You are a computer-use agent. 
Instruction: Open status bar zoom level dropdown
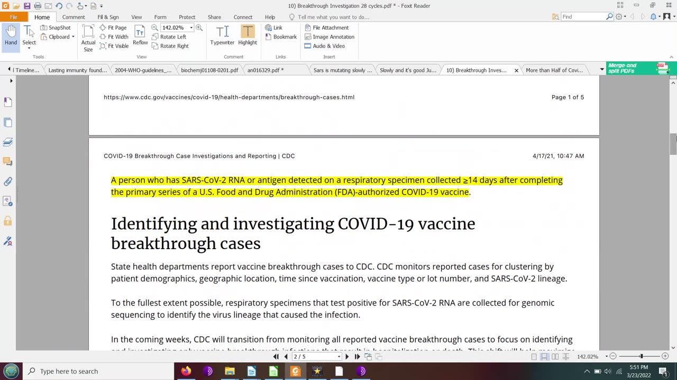[x=606, y=357]
